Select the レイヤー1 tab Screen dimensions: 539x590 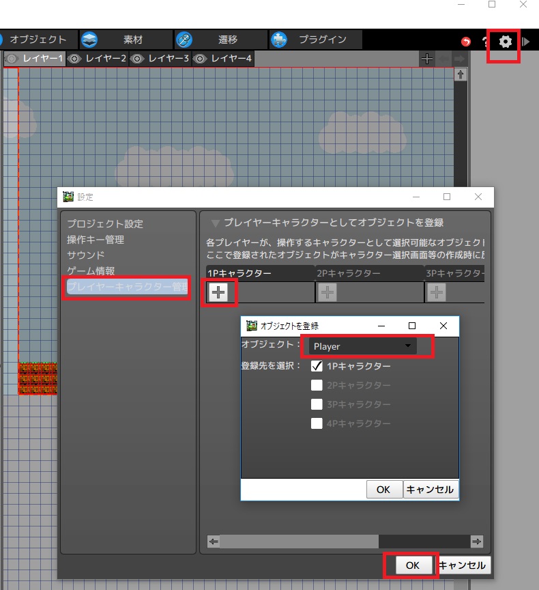pos(35,59)
